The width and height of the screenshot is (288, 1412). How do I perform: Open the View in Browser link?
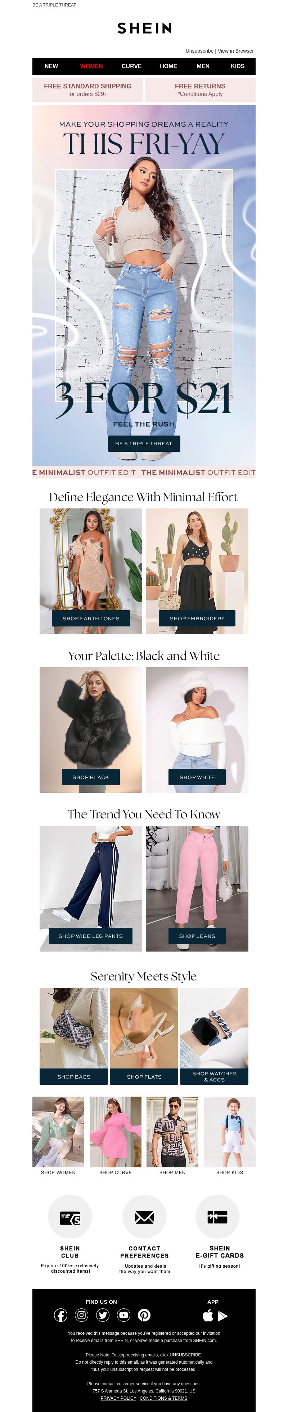click(235, 51)
